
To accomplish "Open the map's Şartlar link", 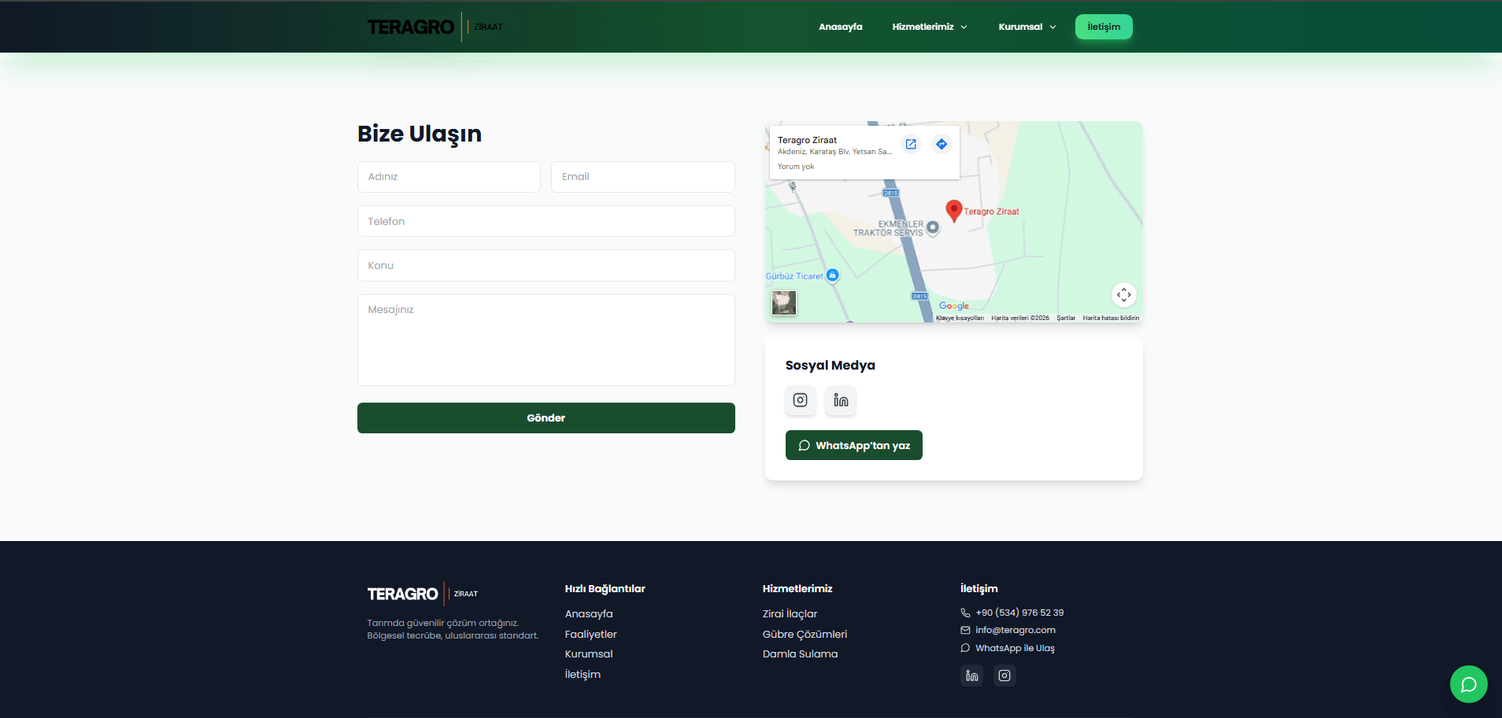I will pyautogui.click(x=1066, y=318).
